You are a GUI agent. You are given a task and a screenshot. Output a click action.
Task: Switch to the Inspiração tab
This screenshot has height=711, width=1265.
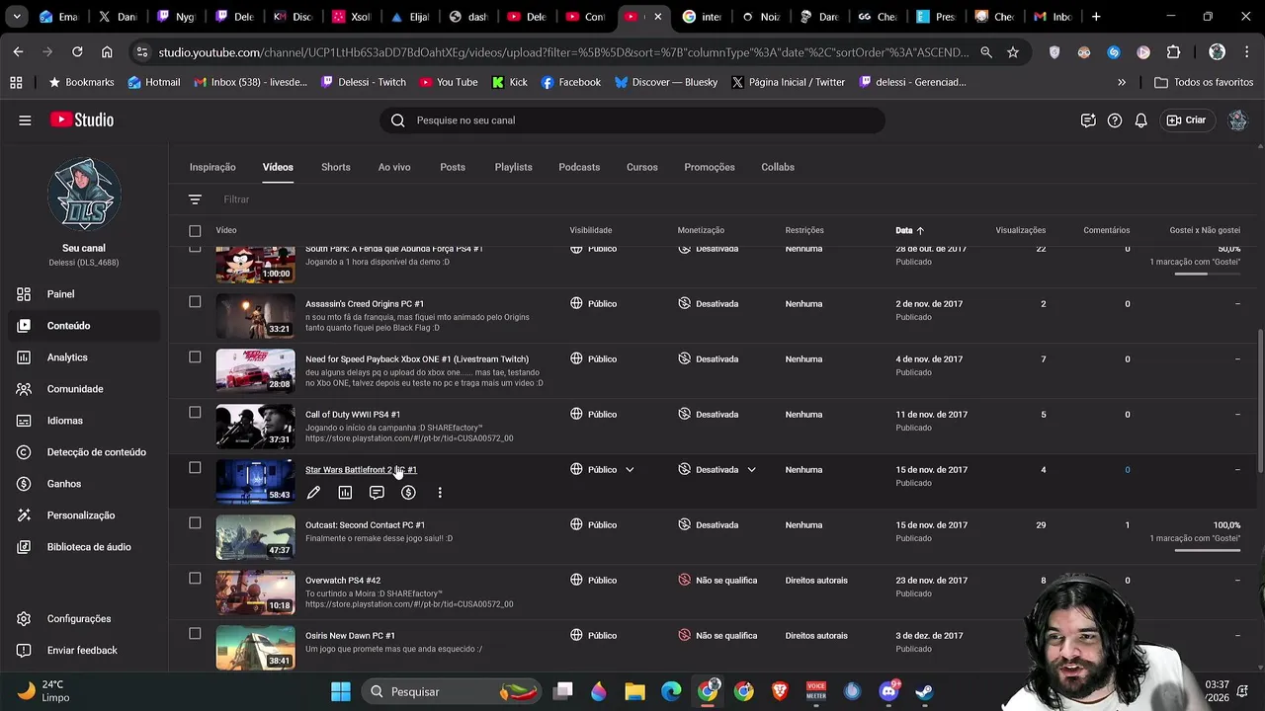tap(212, 167)
